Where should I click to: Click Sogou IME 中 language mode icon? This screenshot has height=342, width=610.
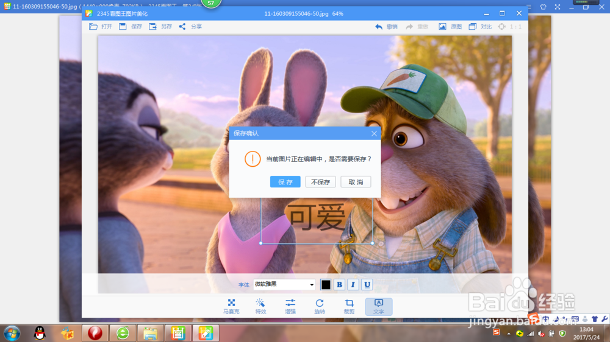546,319
